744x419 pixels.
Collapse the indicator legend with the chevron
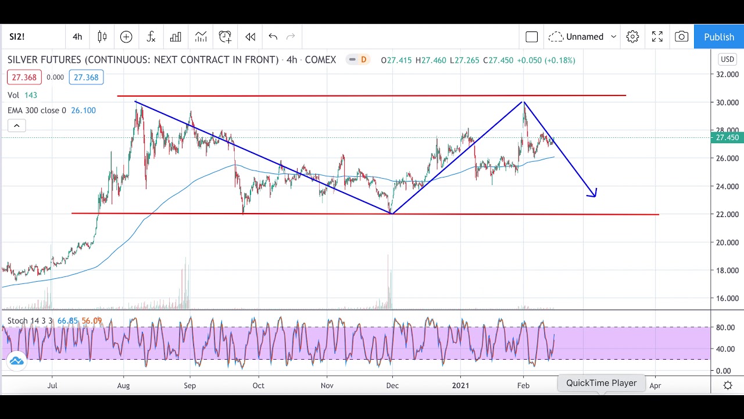click(16, 125)
